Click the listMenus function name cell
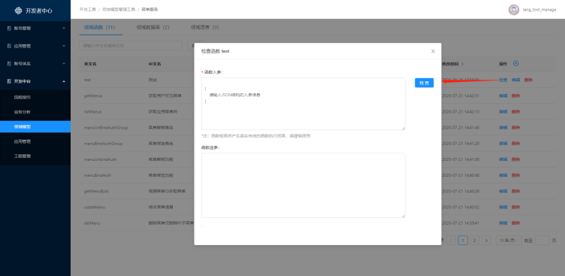This screenshot has height=276, width=565. click(x=92, y=112)
